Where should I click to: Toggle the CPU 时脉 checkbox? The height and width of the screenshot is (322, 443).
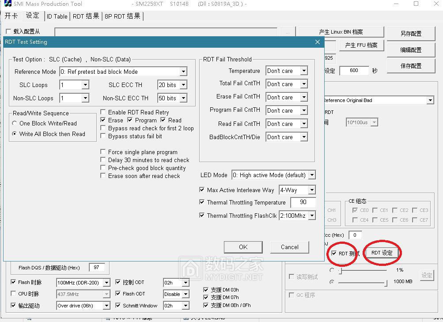tap(13, 293)
